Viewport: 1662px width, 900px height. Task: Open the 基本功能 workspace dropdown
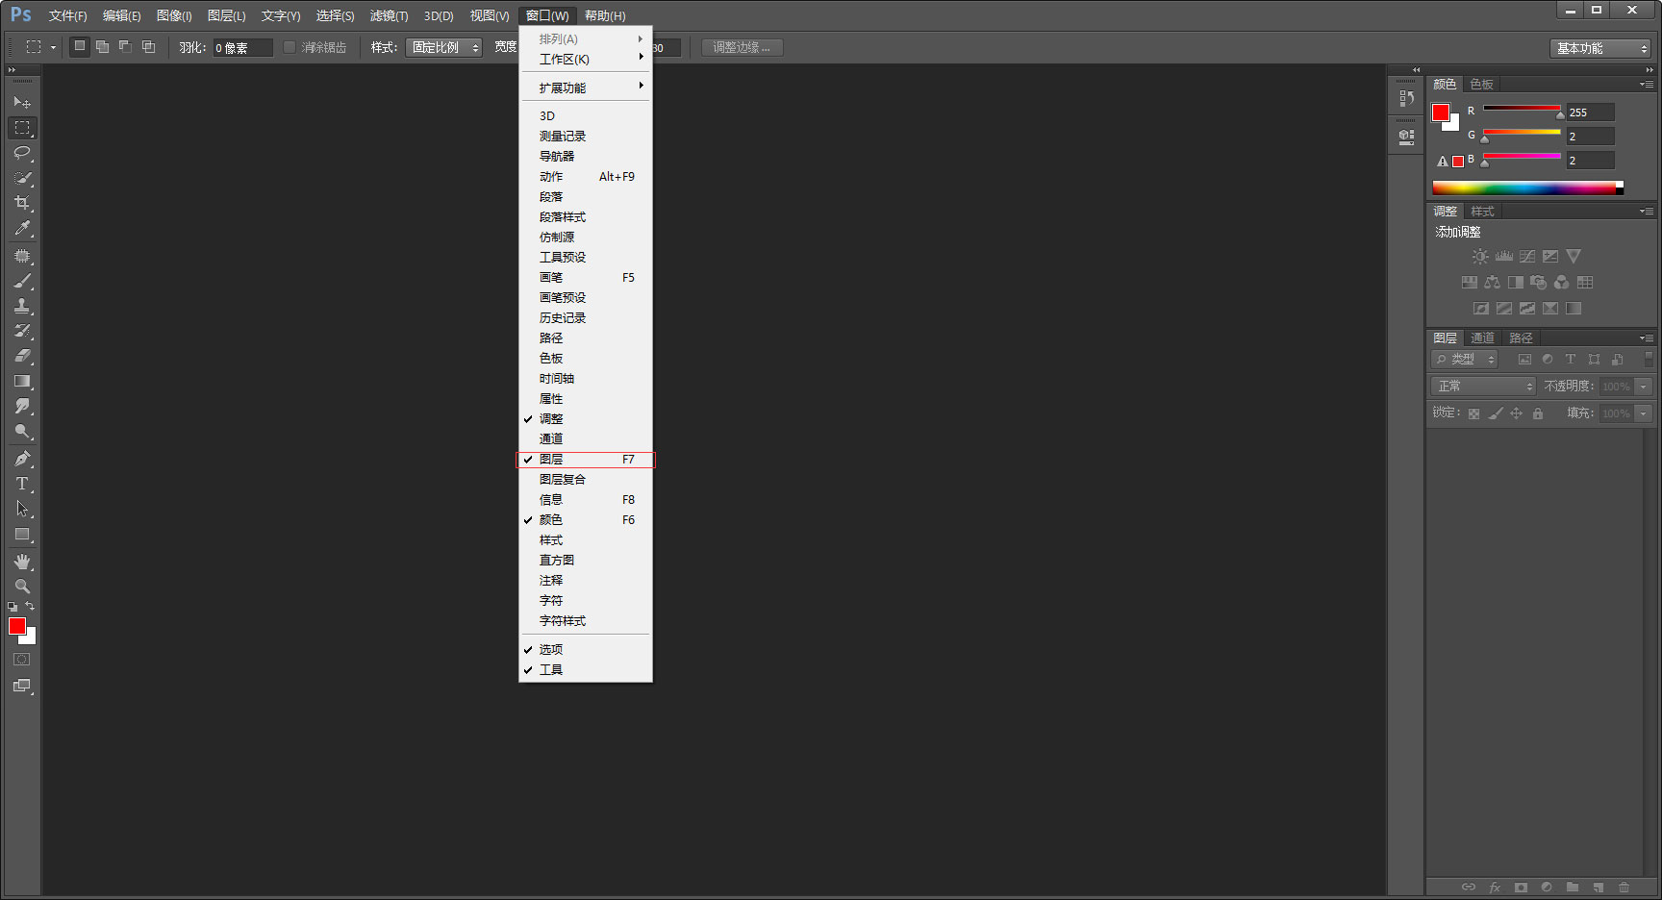click(1600, 48)
